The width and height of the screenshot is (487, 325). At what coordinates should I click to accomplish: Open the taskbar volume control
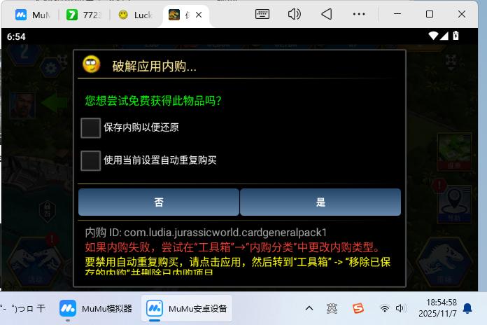pyautogui.click(x=400, y=308)
